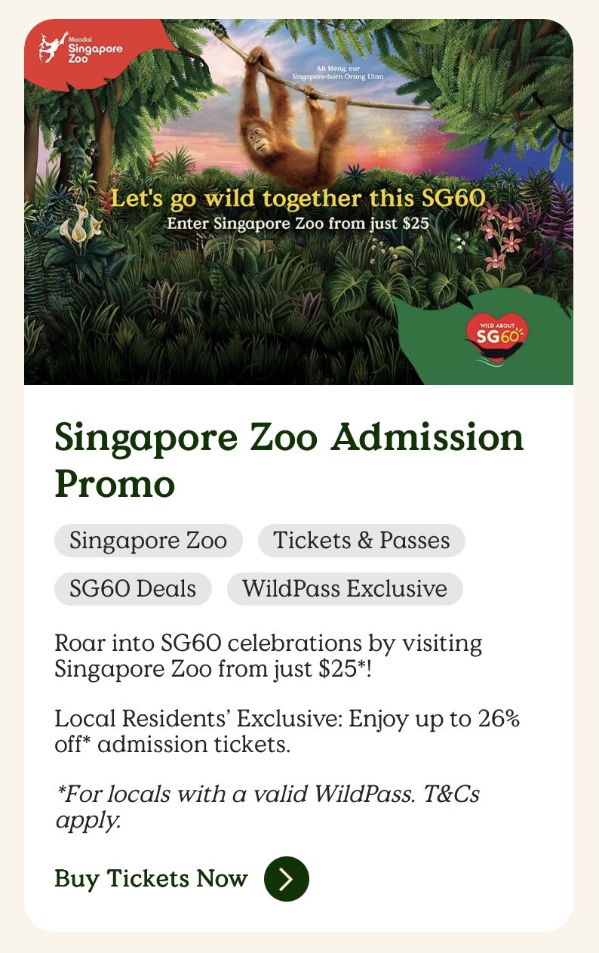This screenshot has height=953, width=599.
Task: Click the Singapore Zoo Admission Promo heading
Action: coord(289,460)
